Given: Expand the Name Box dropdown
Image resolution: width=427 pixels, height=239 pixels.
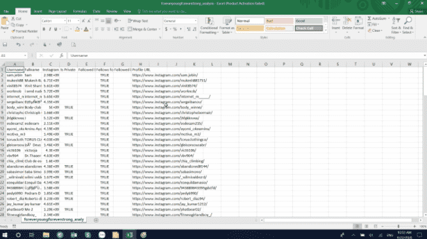Looking at the screenshot, I should click(25, 55).
